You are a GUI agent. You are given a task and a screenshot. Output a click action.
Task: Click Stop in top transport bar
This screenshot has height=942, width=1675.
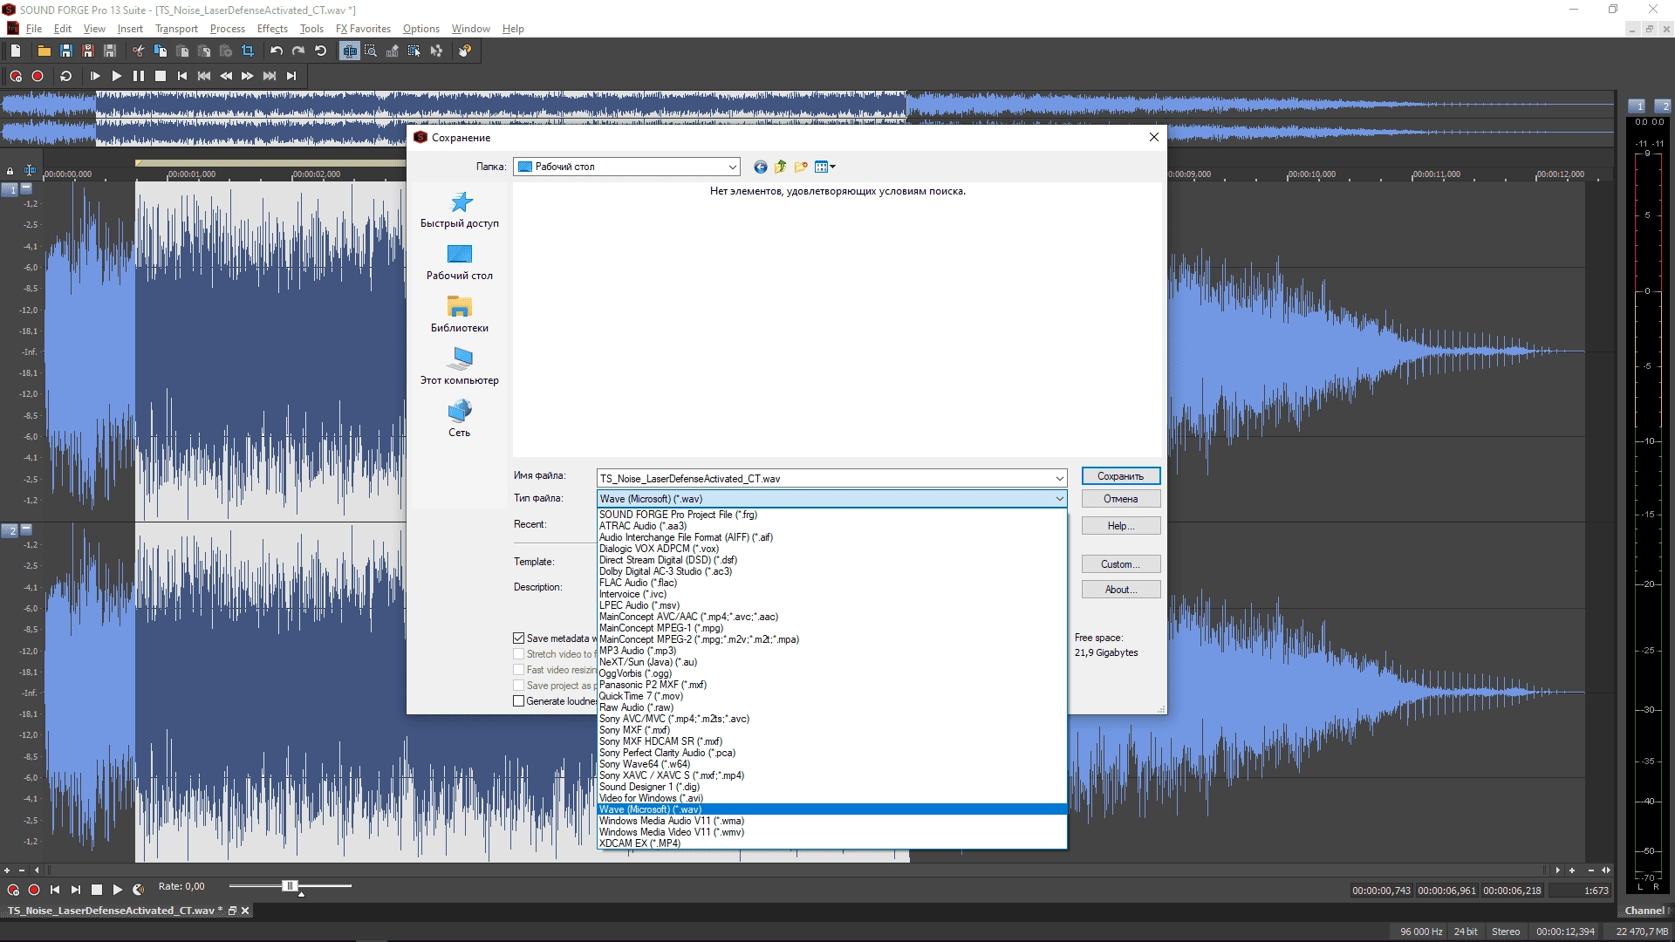point(161,76)
